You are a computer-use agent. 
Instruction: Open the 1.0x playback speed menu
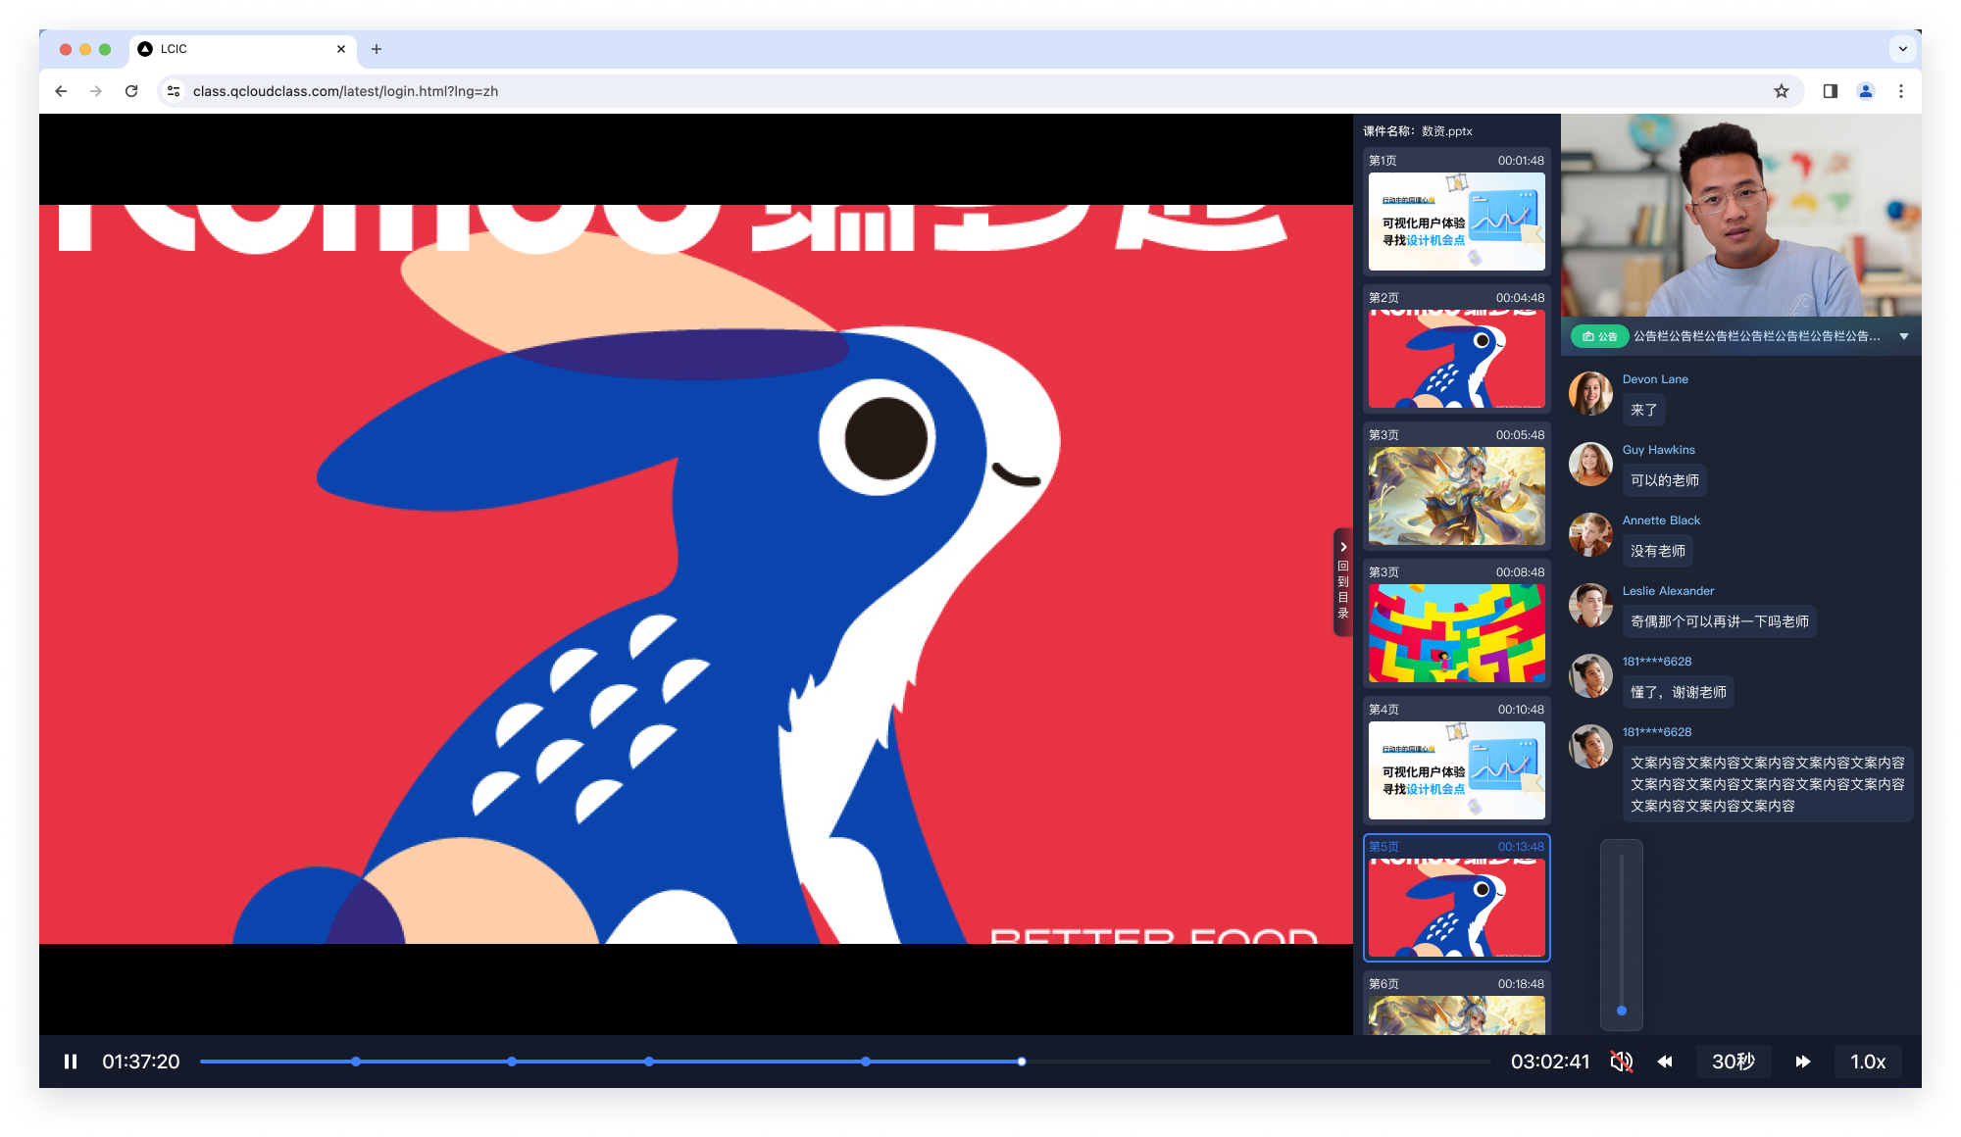1867,1062
